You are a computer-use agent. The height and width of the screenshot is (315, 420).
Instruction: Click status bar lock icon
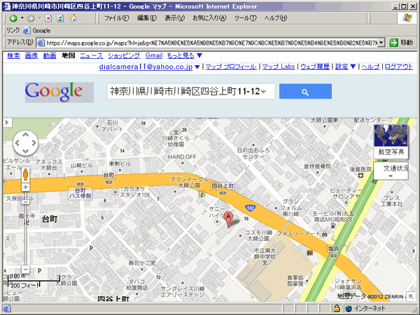pyautogui.click(x=337, y=309)
